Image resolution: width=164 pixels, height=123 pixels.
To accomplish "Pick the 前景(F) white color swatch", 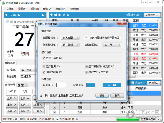I will click(61, 85).
